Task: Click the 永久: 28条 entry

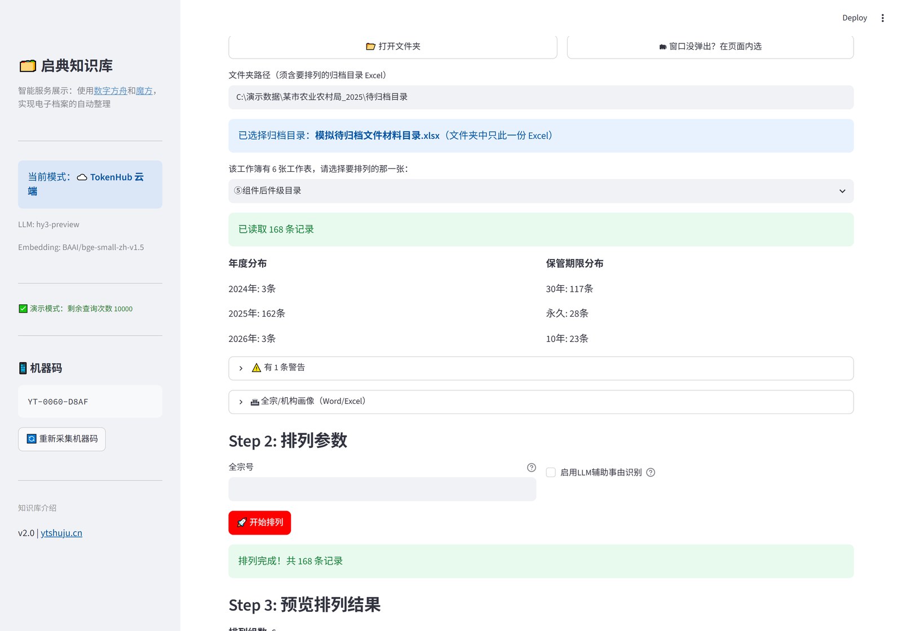Action: coord(567,314)
